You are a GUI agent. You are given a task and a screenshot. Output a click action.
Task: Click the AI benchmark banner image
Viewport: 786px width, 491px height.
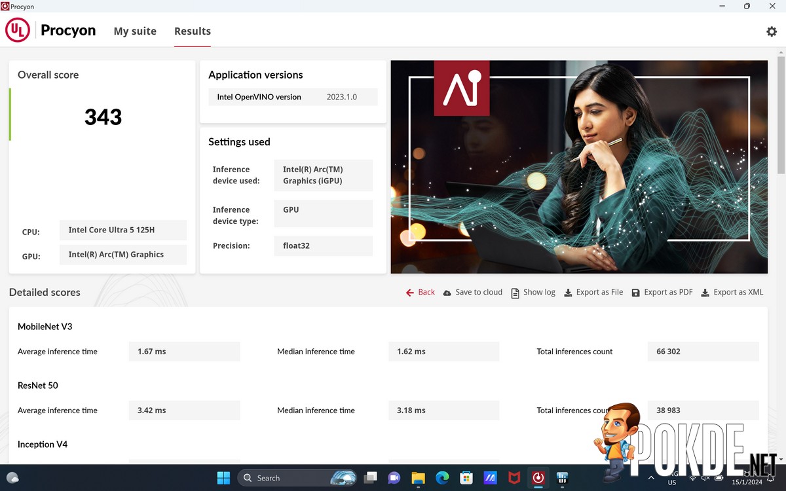tap(579, 167)
